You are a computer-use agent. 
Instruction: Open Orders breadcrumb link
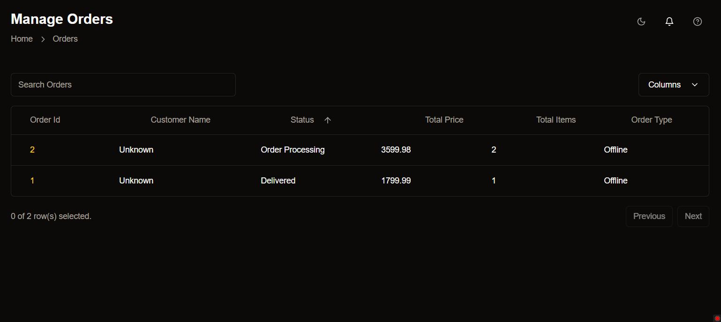65,39
